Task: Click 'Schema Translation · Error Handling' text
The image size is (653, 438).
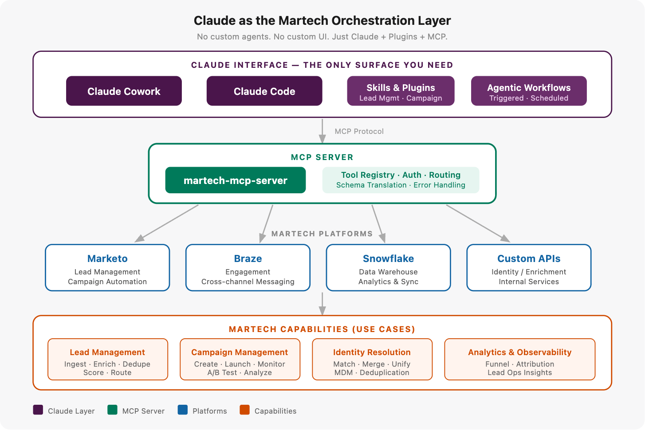Action: 401,185
